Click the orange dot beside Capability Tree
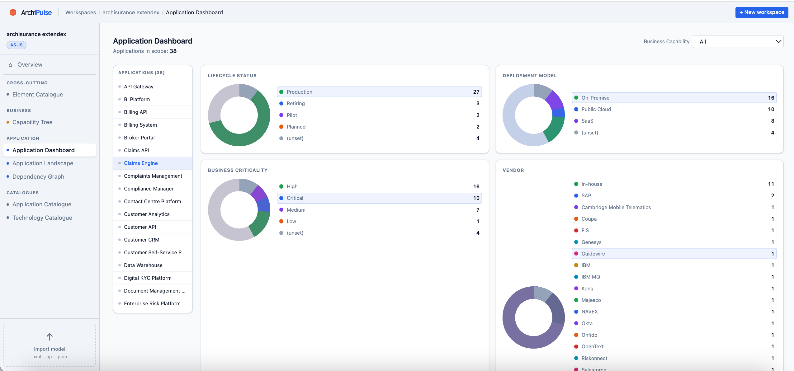The image size is (794, 371). tap(7, 122)
